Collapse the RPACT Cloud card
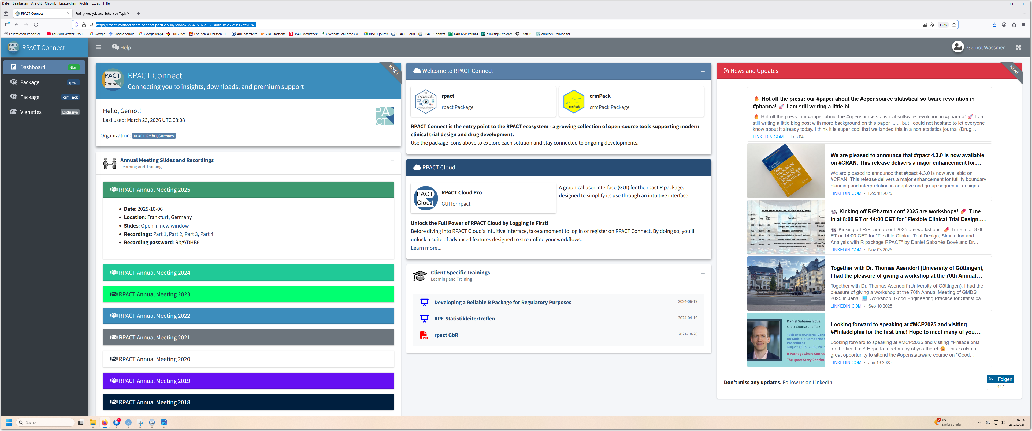1032x431 pixels. pos(702,168)
